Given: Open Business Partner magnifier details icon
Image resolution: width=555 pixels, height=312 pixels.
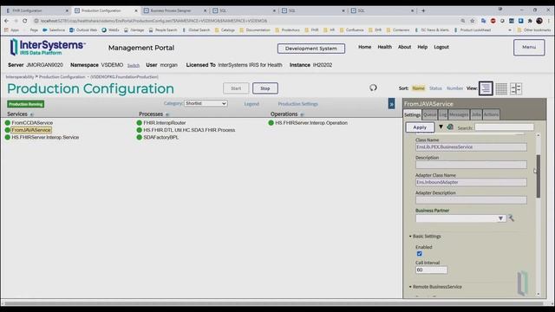Looking at the screenshot, I should 511,218.
